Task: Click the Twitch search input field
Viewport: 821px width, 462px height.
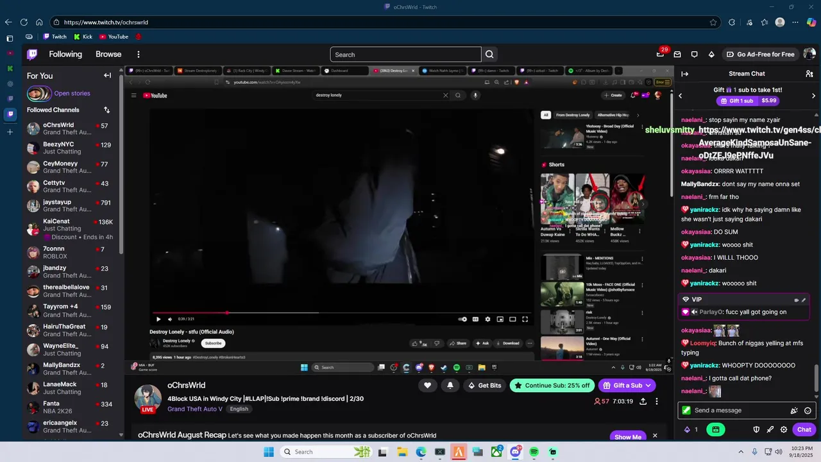Action: tap(405, 55)
